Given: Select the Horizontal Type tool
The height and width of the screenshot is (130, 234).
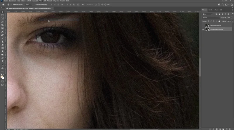Looking at the screenshot, I should pyautogui.click(x=2, y=61).
